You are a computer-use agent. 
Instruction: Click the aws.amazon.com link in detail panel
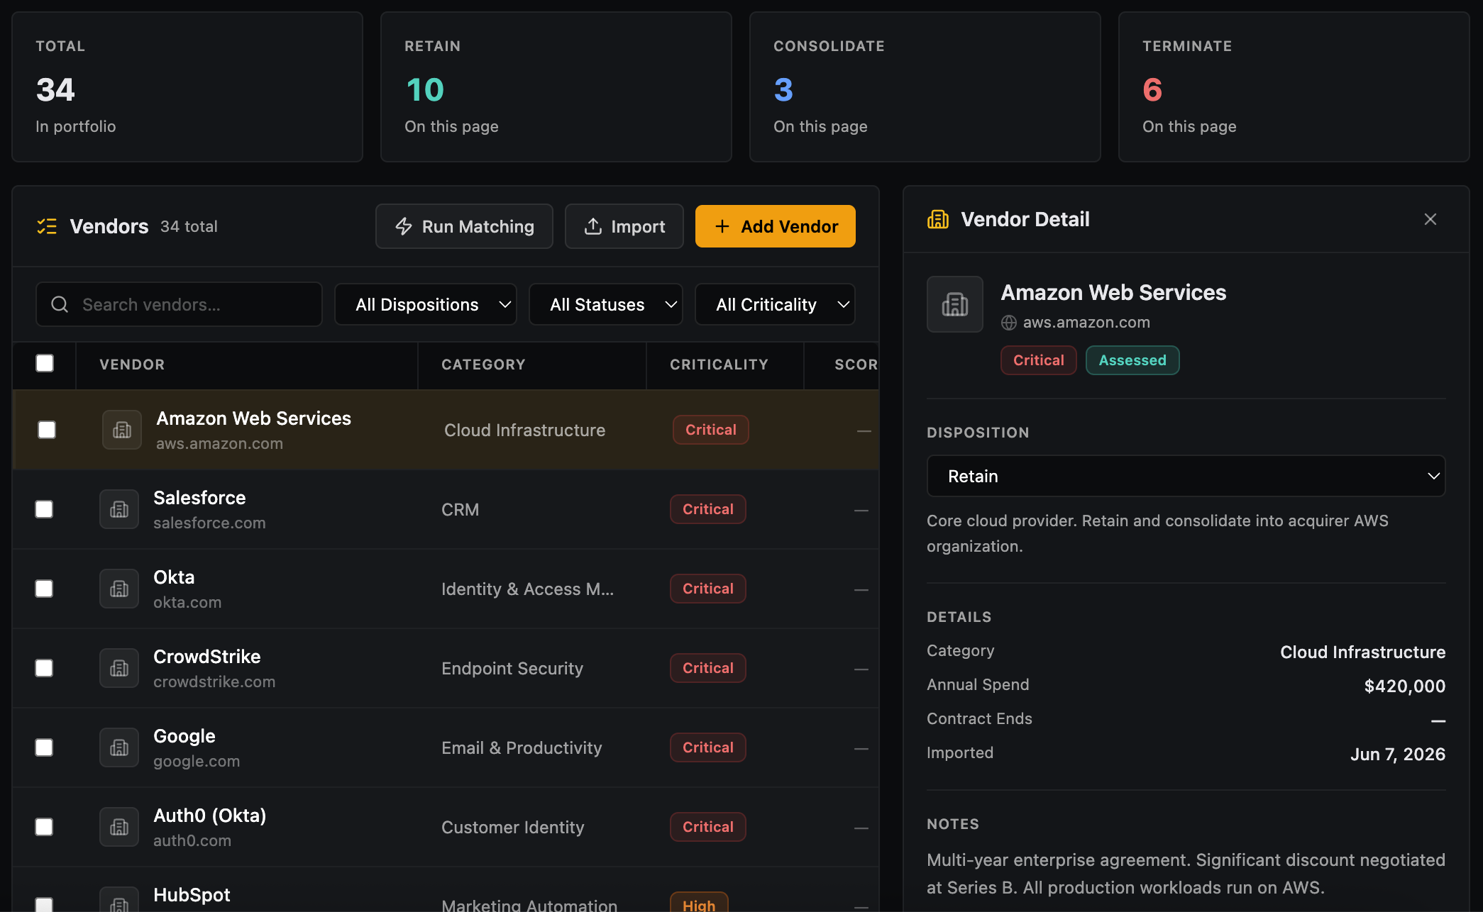pyautogui.click(x=1086, y=323)
